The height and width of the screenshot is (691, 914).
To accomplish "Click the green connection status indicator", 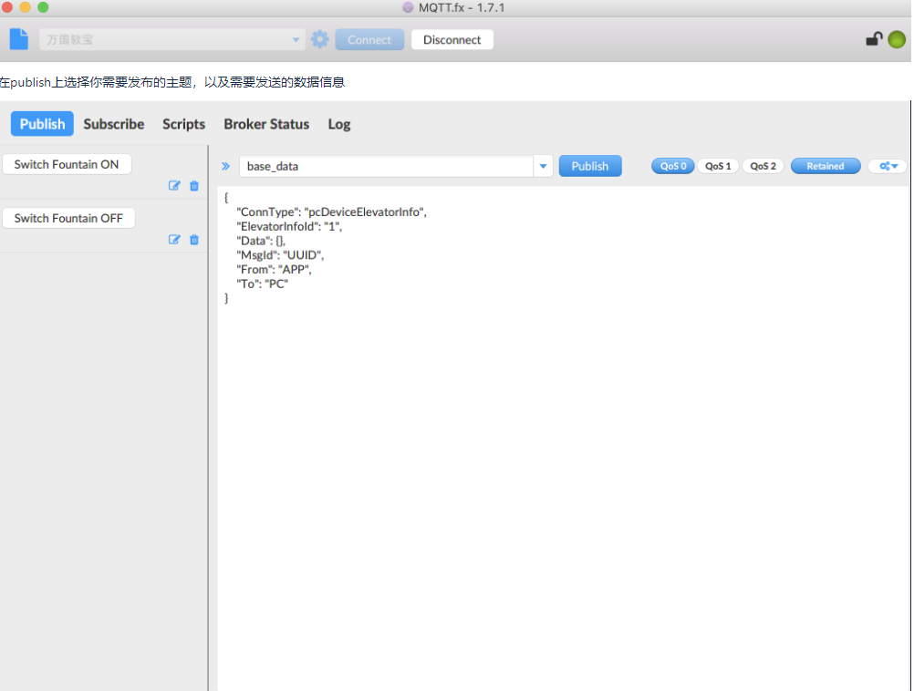I will point(897,39).
